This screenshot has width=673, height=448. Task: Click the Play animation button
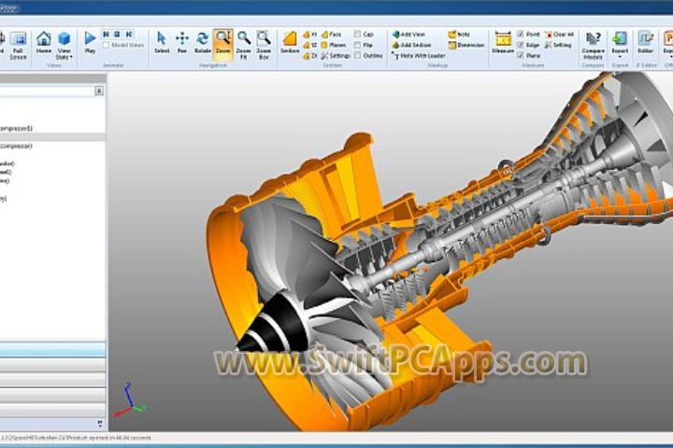pos(90,41)
